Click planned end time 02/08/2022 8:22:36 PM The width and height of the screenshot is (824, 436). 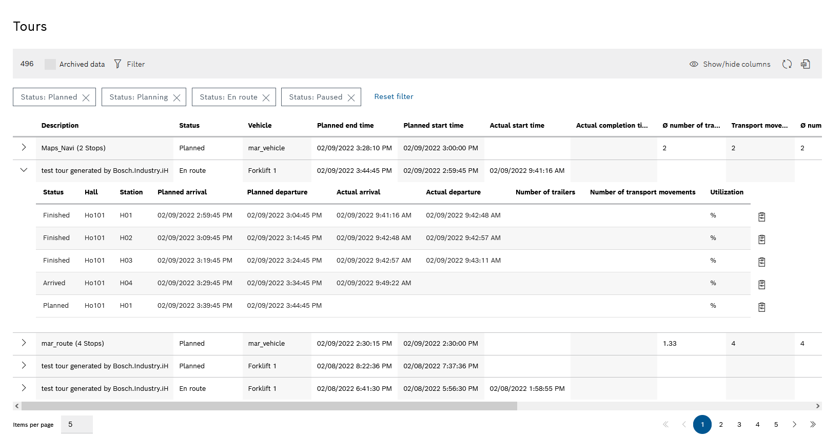(x=354, y=366)
